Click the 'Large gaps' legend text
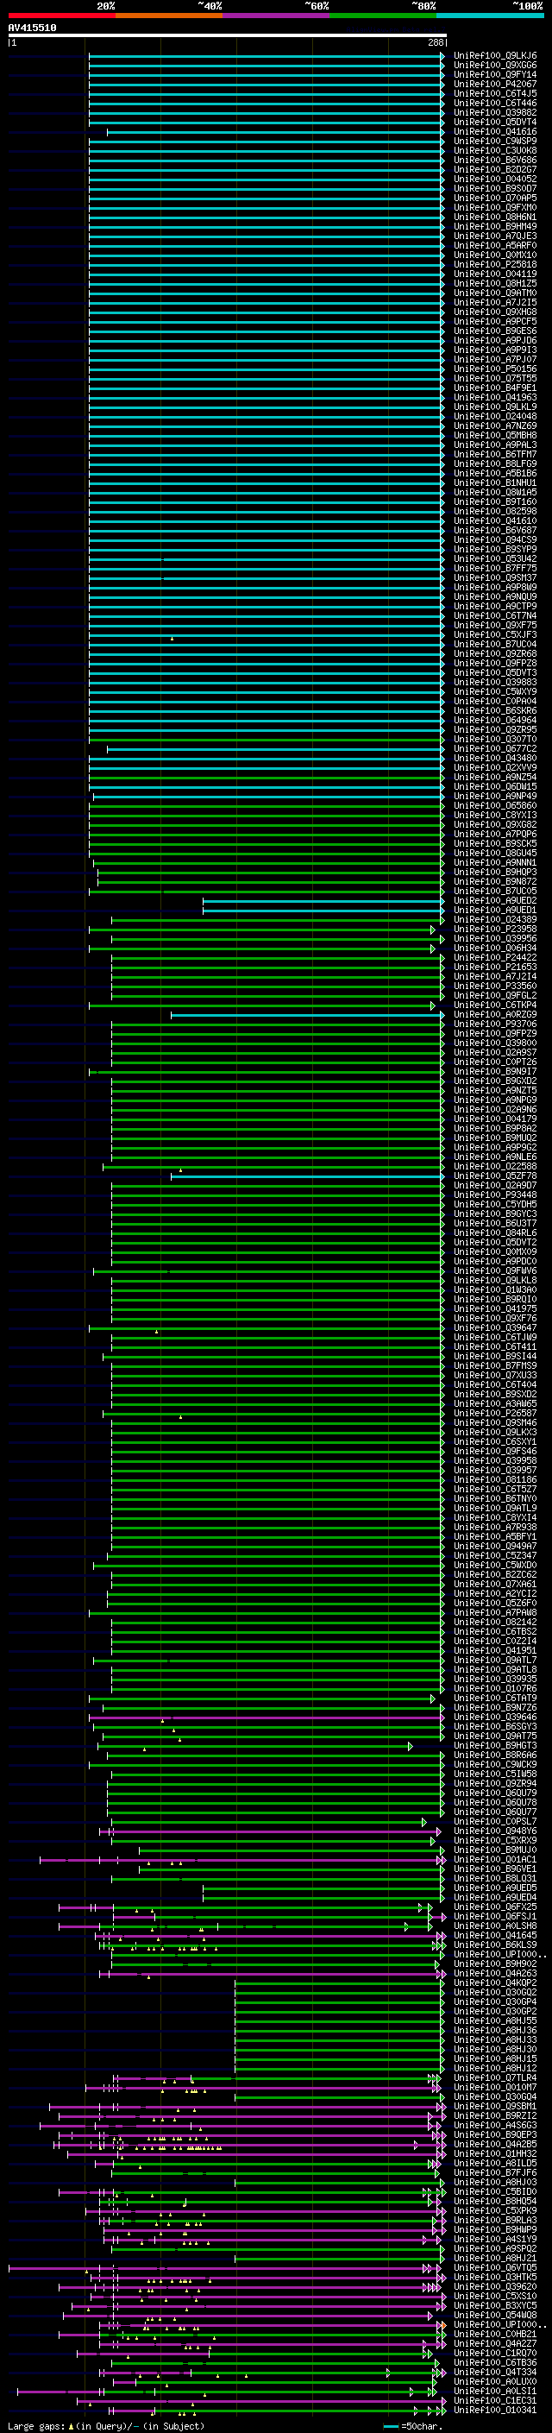Screen dimensions: 552x2433 pos(36,2425)
